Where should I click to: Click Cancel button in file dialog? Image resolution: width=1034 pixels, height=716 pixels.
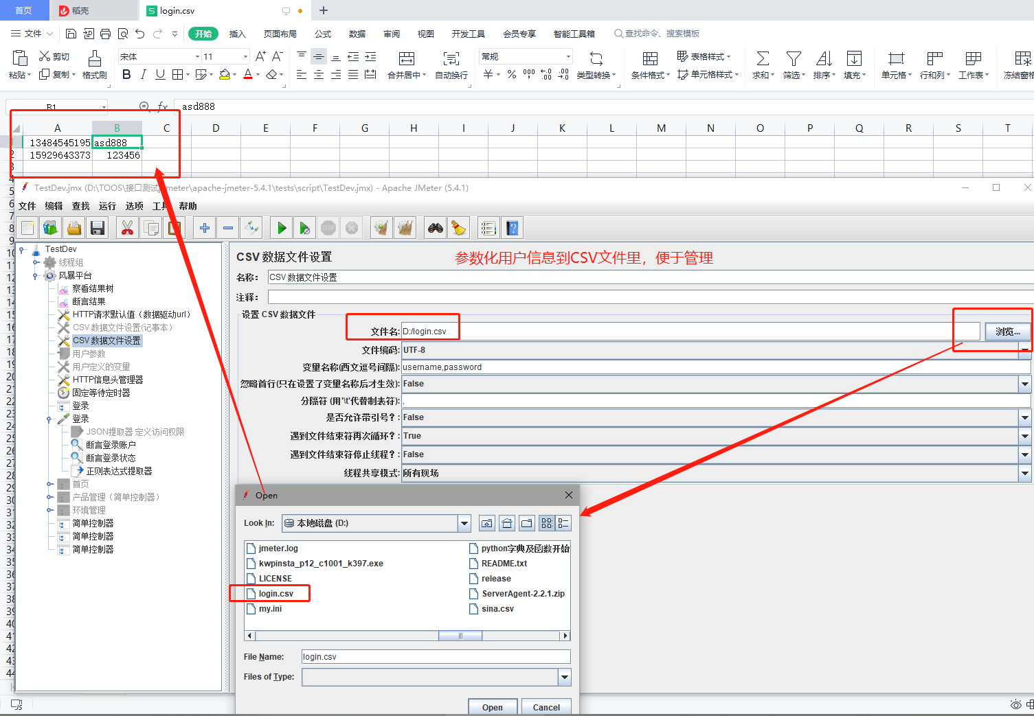pos(546,707)
